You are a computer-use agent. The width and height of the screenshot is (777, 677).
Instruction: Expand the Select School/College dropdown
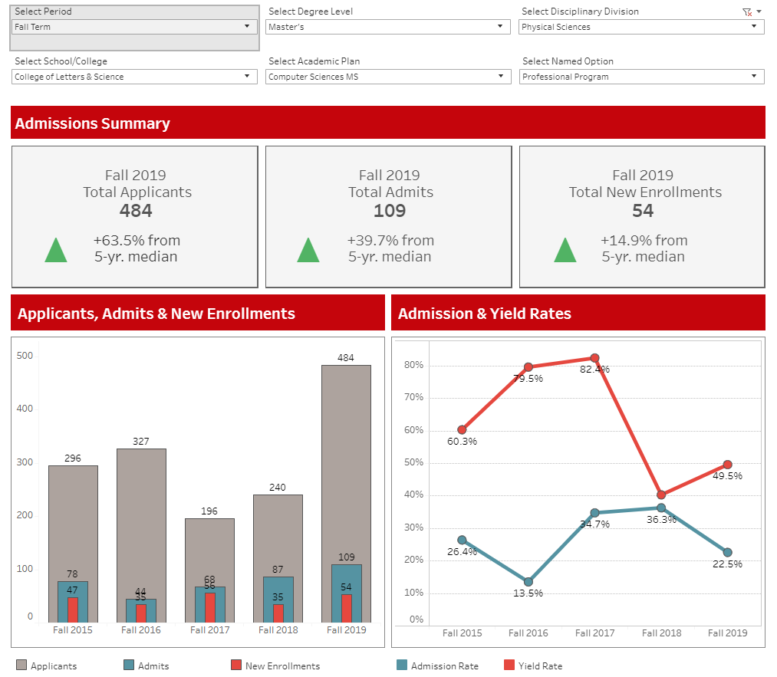point(134,77)
